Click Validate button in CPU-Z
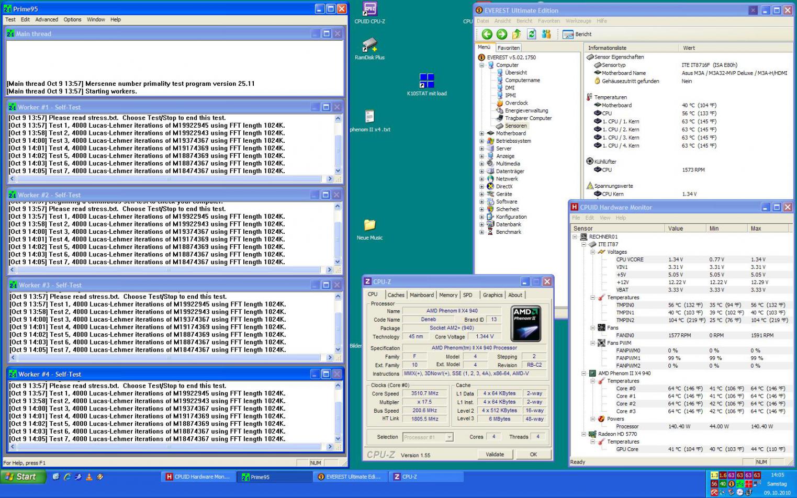Viewport: 797px width, 498px height. tap(495, 454)
